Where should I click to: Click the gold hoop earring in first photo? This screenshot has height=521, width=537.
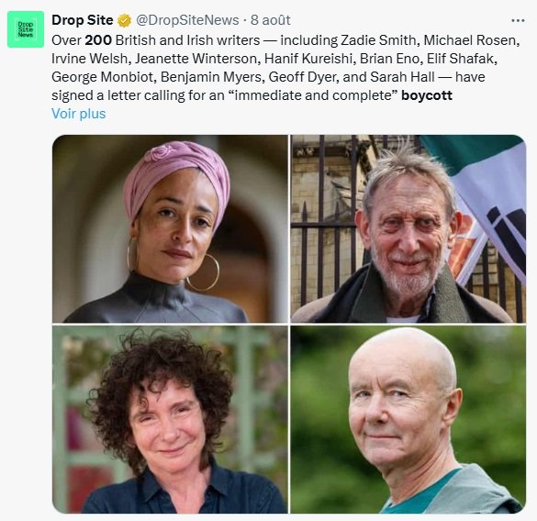point(204,272)
